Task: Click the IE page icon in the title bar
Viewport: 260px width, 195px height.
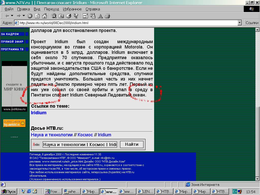Action: point(3,3)
